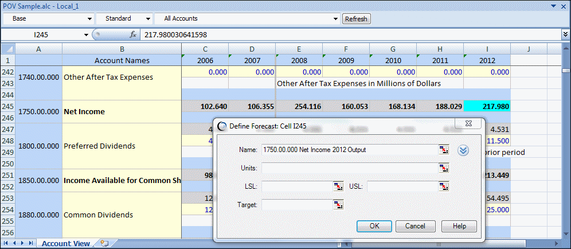571x249 pixels.
Task: Expand Define Forecast dialog with double-chevron button
Action: tap(463, 150)
